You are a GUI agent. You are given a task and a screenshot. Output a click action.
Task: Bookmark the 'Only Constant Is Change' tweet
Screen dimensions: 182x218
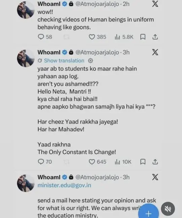(x=143, y=162)
